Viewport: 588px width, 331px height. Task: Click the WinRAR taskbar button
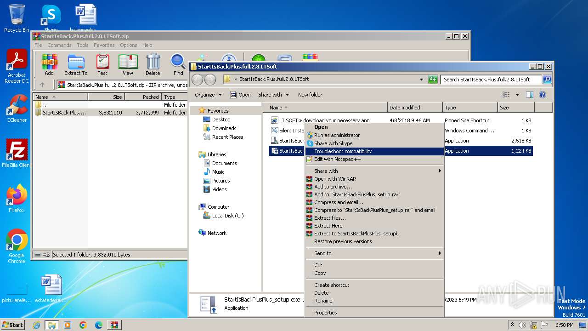(114, 325)
